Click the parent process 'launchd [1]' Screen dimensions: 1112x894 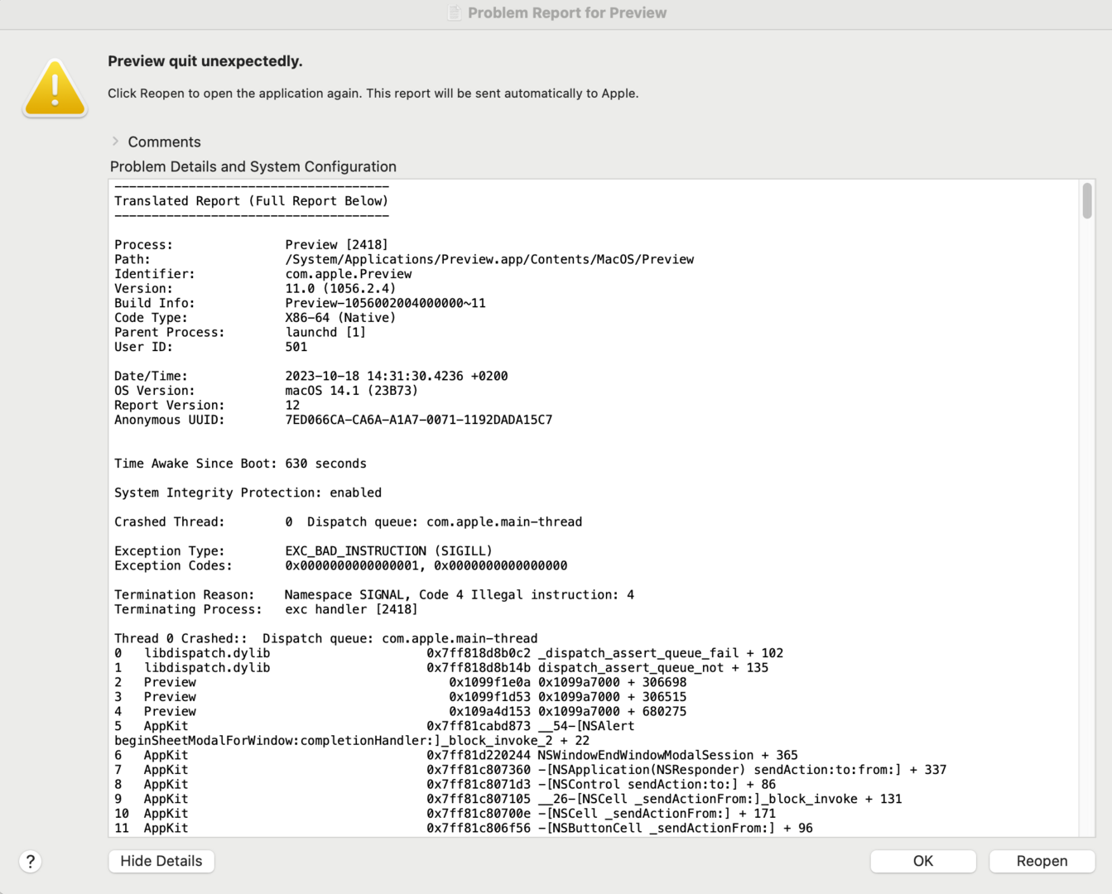coord(325,333)
